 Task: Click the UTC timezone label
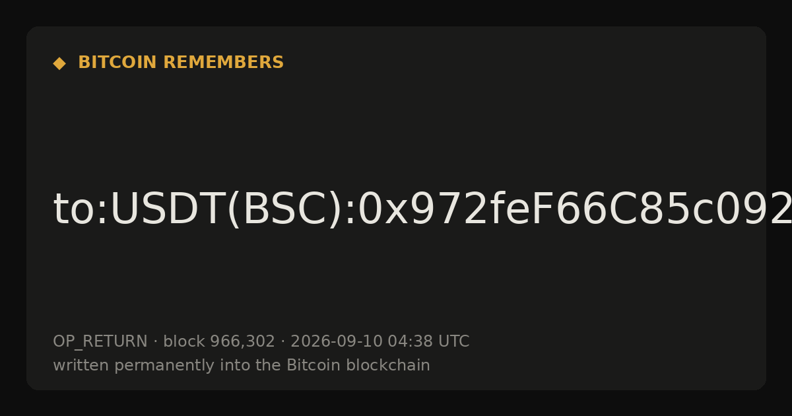coord(454,342)
